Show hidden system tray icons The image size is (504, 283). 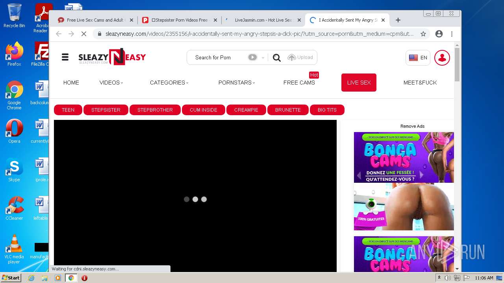pos(439,278)
